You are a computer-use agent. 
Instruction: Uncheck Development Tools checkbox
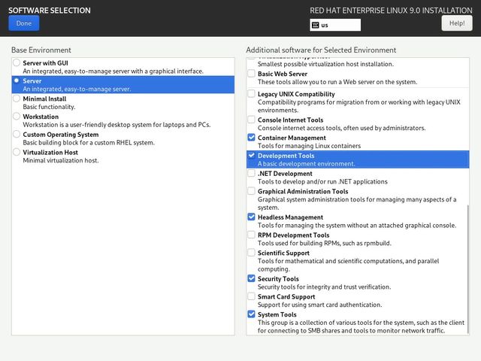251,156
